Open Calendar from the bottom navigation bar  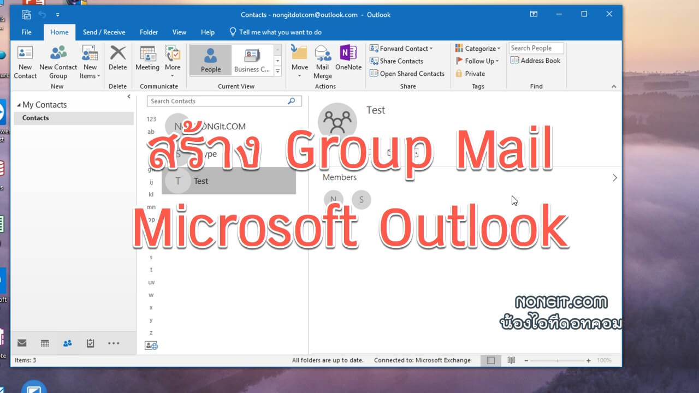tap(44, 343)
